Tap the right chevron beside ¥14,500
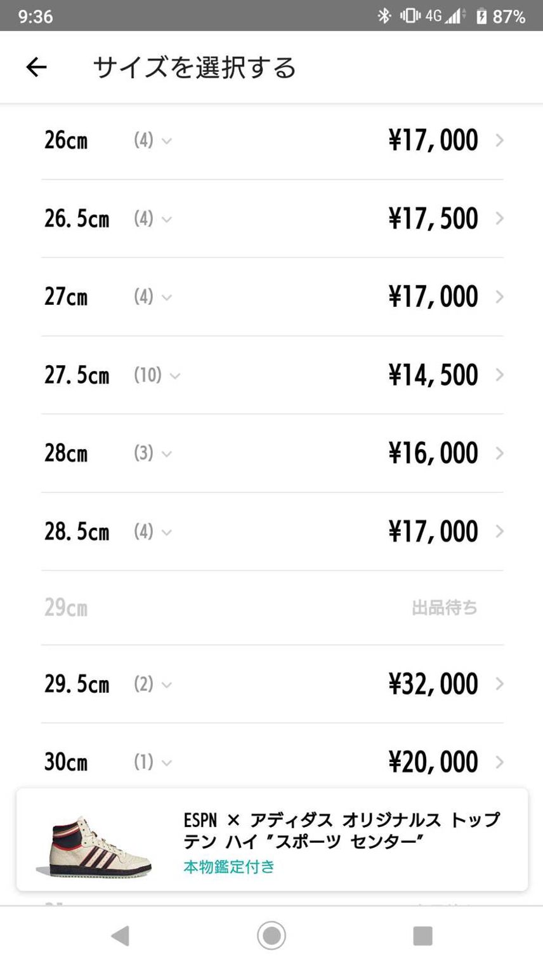 499,375
